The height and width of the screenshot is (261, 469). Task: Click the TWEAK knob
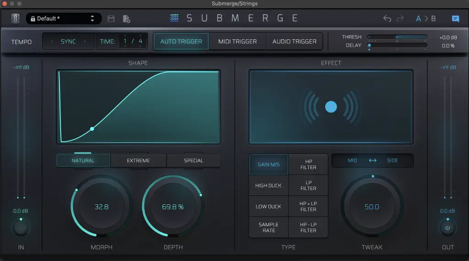tap(372, 207)
